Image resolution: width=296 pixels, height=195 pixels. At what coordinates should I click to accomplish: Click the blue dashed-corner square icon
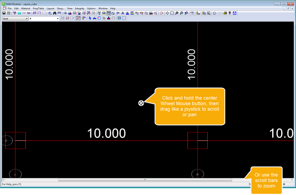point(124,18)
